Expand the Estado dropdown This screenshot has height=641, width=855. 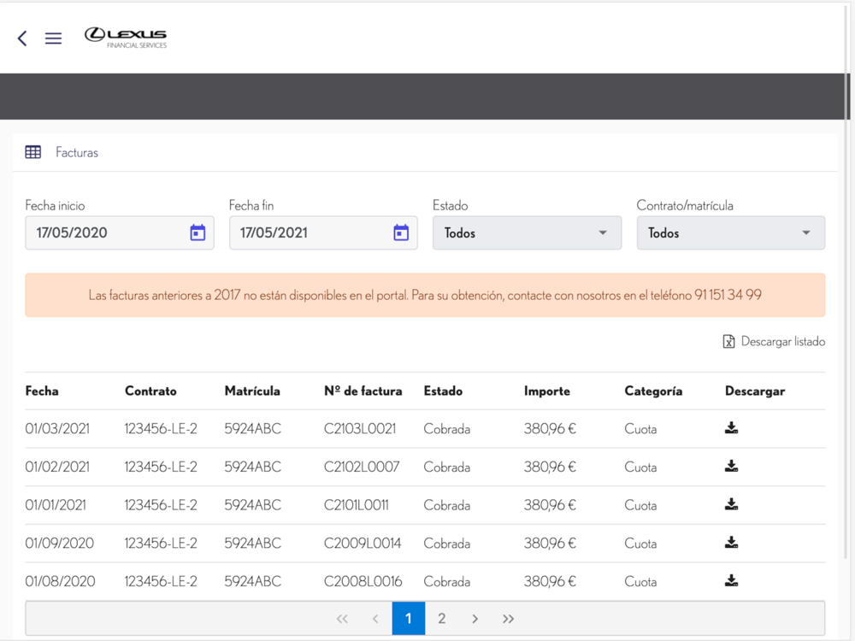[527, 232]
